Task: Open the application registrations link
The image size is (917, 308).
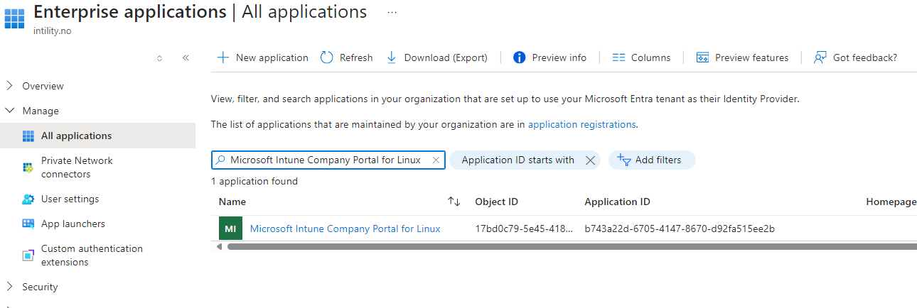Action: [x=581, y=124]
